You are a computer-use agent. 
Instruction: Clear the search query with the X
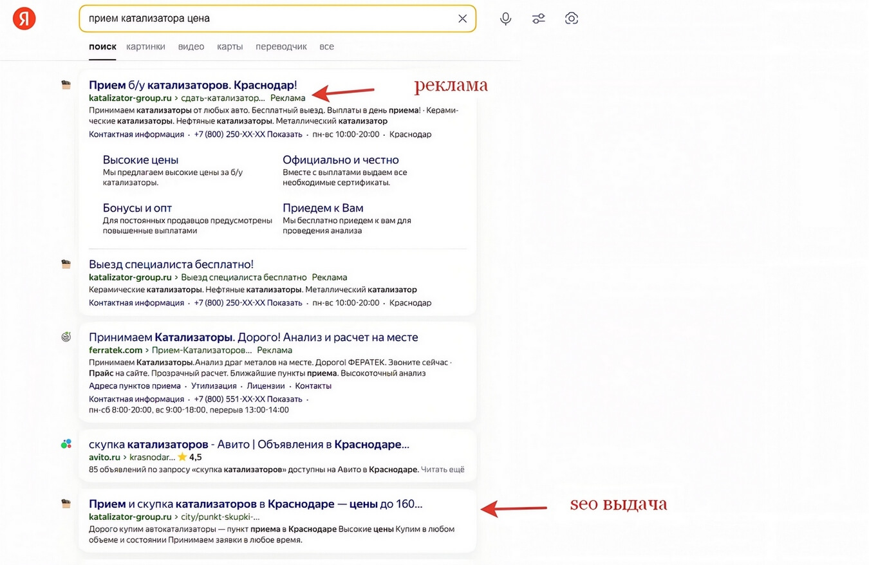(x=462, y=19)
